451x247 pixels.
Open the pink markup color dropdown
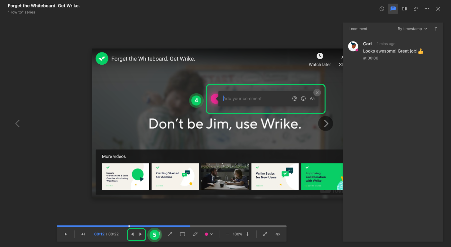point(209,234)
